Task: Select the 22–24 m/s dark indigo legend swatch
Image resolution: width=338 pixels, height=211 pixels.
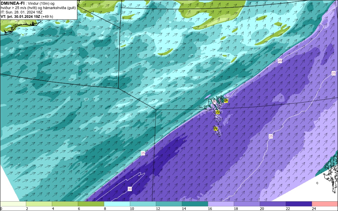Action: click(299, 204)
